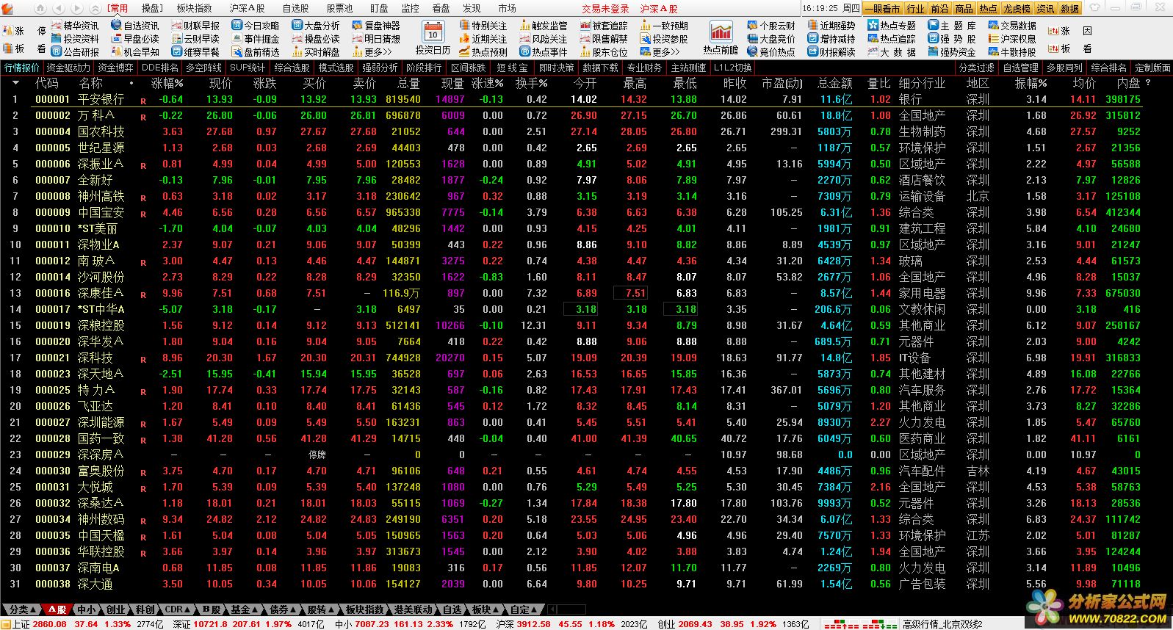Click the back navigation arrow
The height and width of the screenshot is (630, 1173).
tap(58, 8)
